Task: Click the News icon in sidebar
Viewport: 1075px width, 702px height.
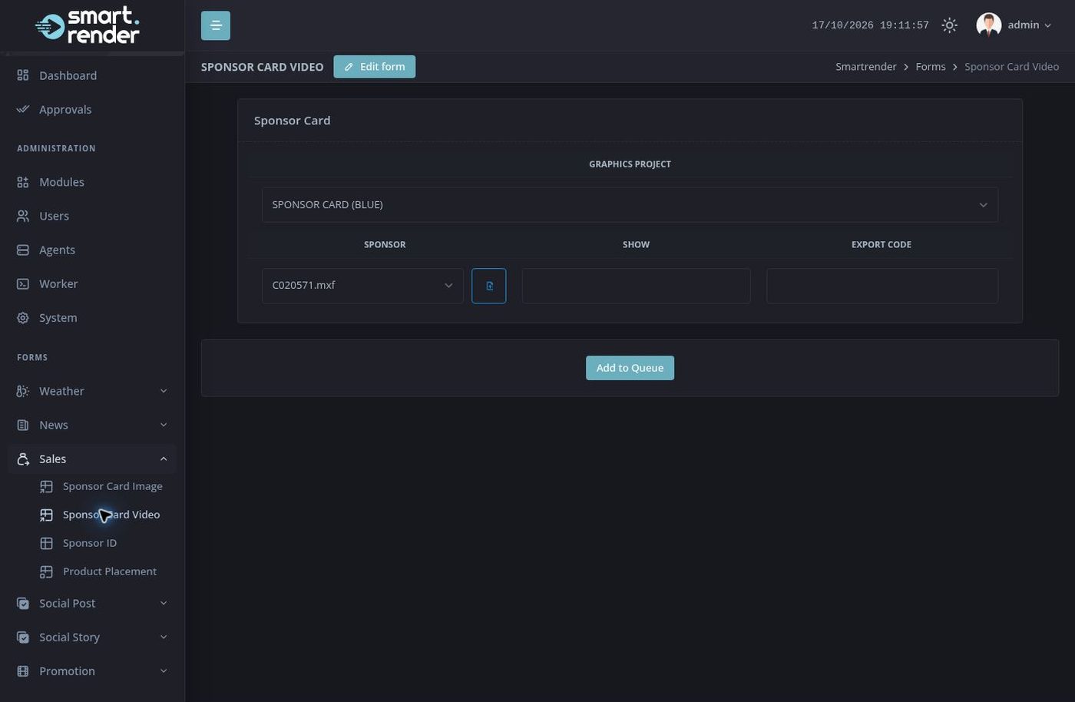Action: pyautogui.click(x=23, y=425)
